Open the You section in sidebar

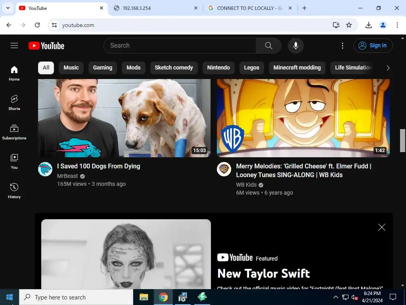coord(14,161)
